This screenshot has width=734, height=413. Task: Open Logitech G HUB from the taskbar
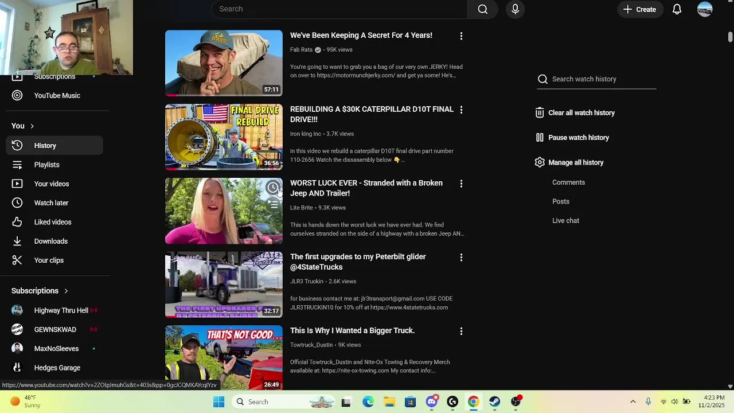click(452, 402)
